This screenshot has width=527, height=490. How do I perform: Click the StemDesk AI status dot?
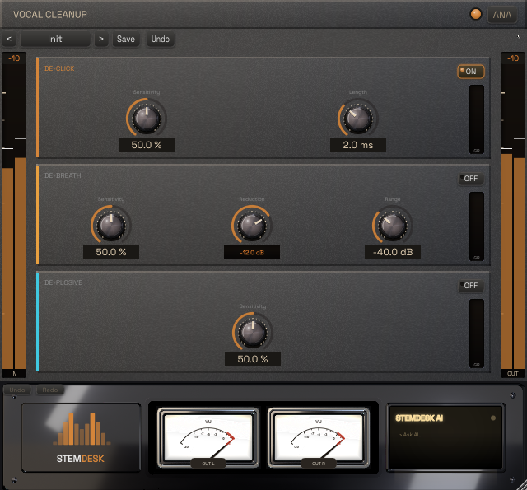point(493,418)
